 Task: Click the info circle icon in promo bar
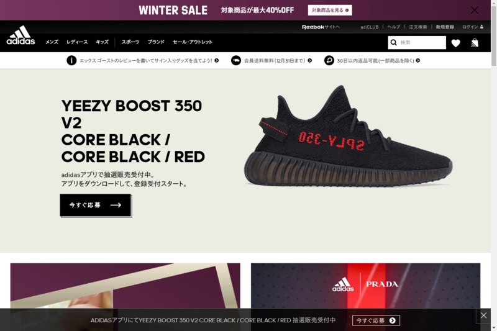coord(71,60)
